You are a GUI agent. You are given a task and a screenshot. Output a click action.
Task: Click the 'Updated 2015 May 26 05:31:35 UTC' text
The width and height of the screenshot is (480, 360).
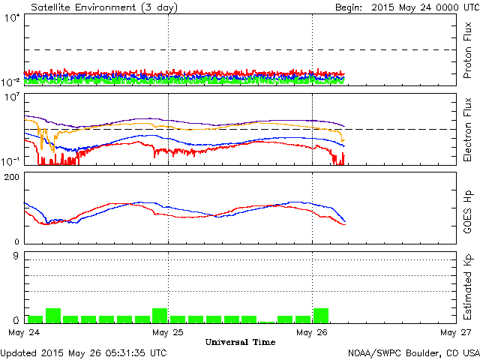(83, 353)
